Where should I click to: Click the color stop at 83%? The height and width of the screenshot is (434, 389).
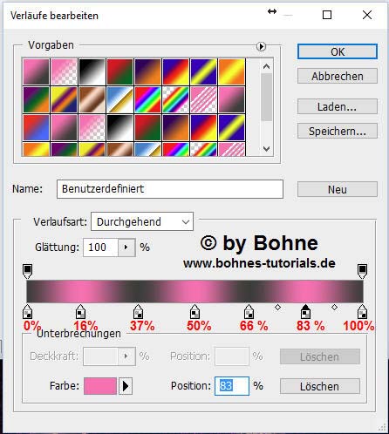305,311
